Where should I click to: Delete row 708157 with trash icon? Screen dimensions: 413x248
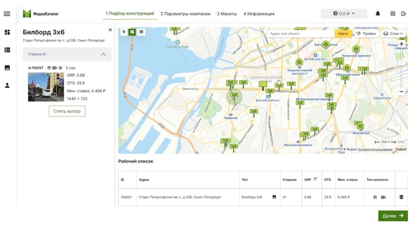tap(401, 197)
